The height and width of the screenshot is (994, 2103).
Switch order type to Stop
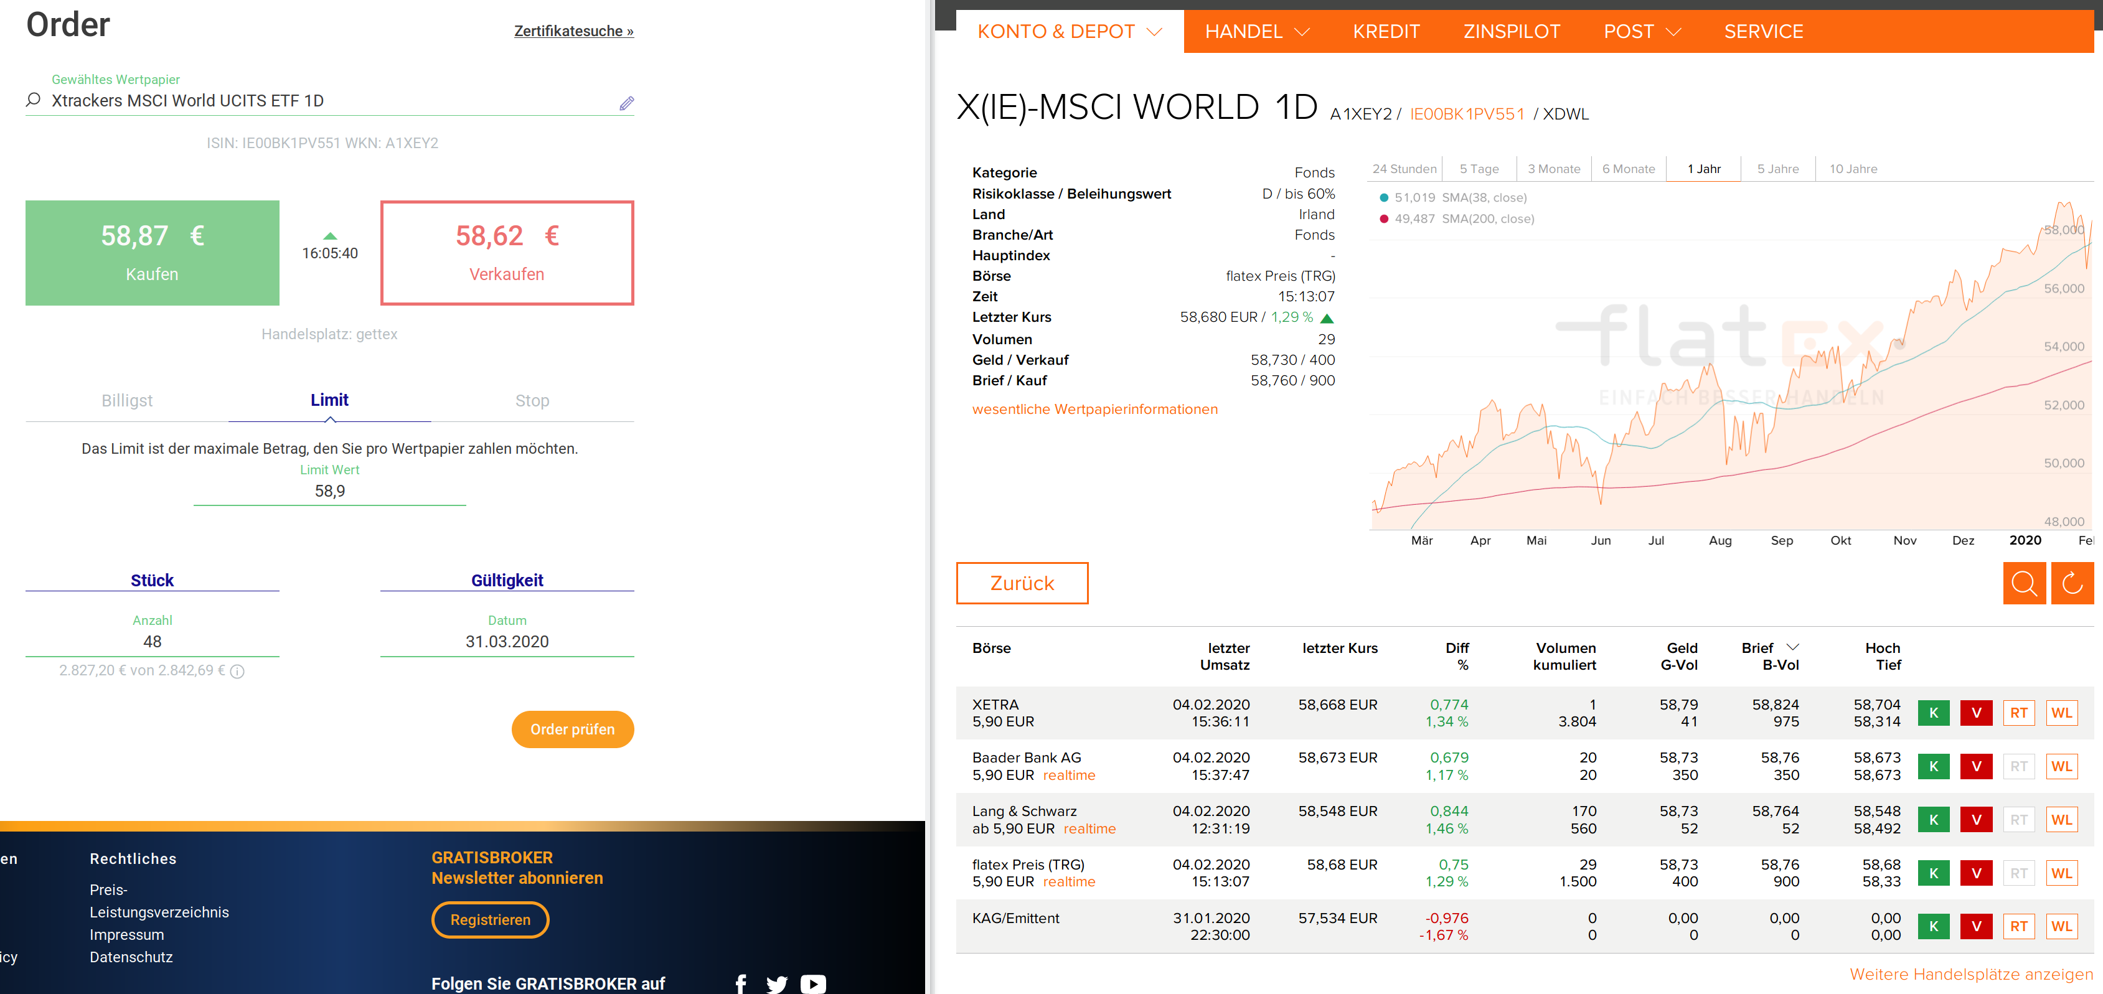click(532, 400)
